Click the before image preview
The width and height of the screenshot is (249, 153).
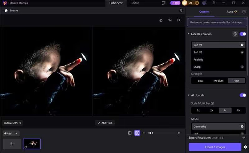click(46, 71)
